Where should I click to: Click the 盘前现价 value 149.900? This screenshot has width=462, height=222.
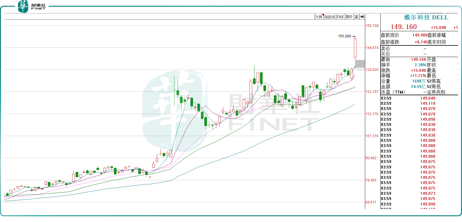pyautogui.click(x=420, y=35)
